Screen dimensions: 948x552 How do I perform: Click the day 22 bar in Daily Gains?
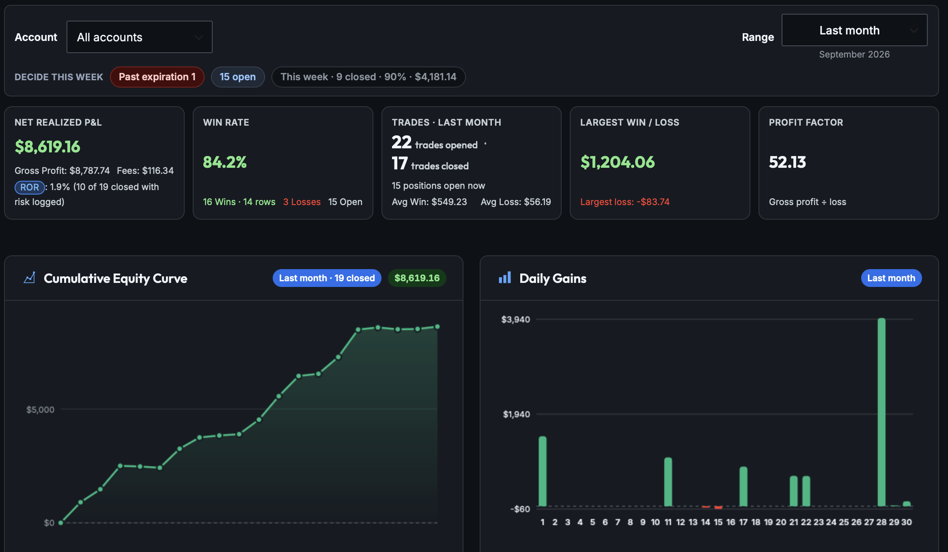point(806,491)
